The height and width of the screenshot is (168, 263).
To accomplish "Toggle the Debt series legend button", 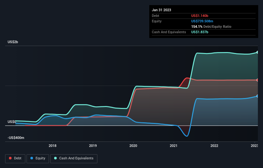I will click(15, 158).
